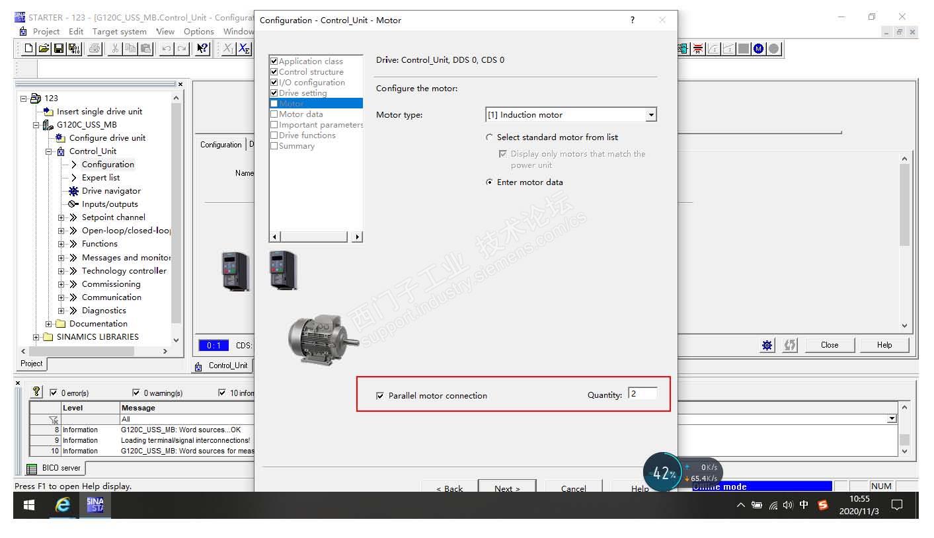Open the View menu
Viewport: 934px width, 538px height.
click(x=165, y=32)
